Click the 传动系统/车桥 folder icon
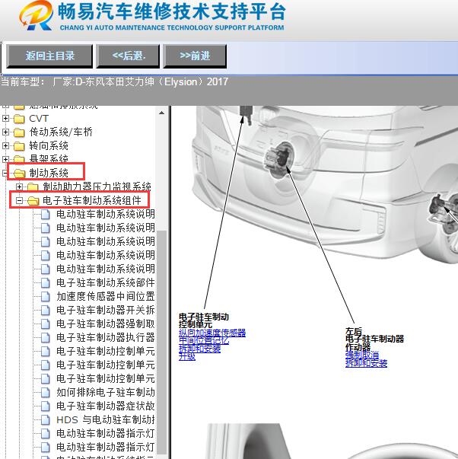 coord(19,132)
